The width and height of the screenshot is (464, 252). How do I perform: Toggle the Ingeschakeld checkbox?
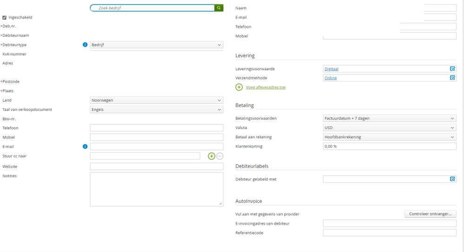pos(5,18)
